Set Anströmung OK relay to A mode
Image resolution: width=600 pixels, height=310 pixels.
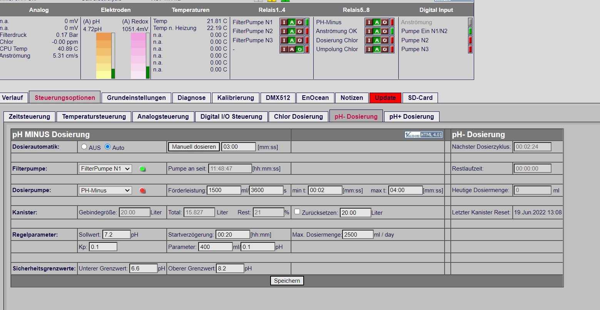coord(377,31)
